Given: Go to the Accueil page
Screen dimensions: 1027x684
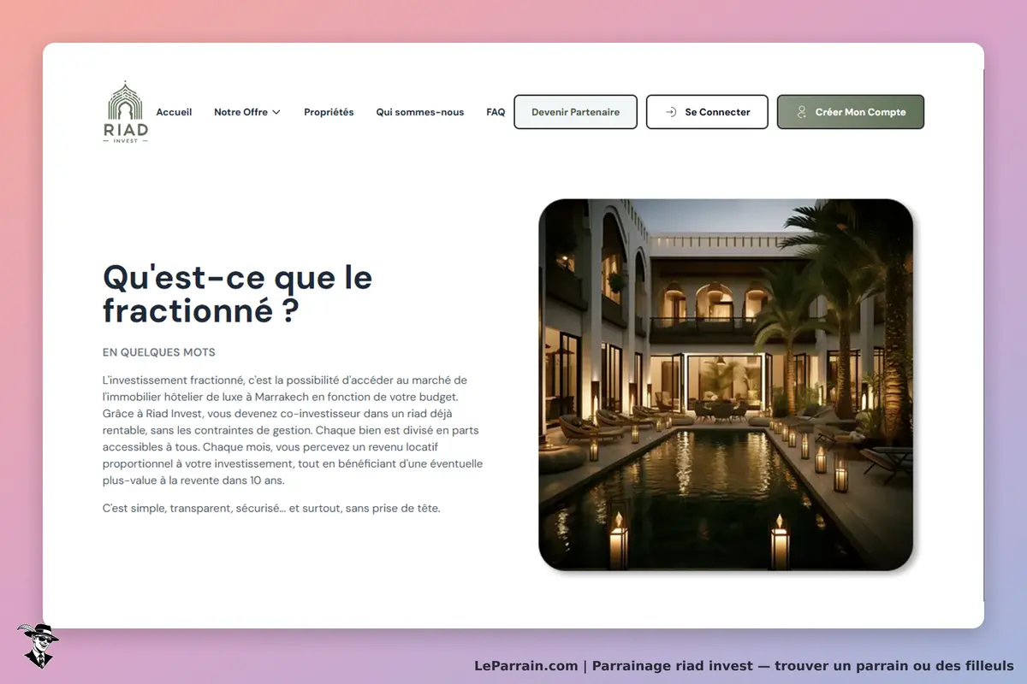Looking at the screenshot, I should click(x=174, y=112).
